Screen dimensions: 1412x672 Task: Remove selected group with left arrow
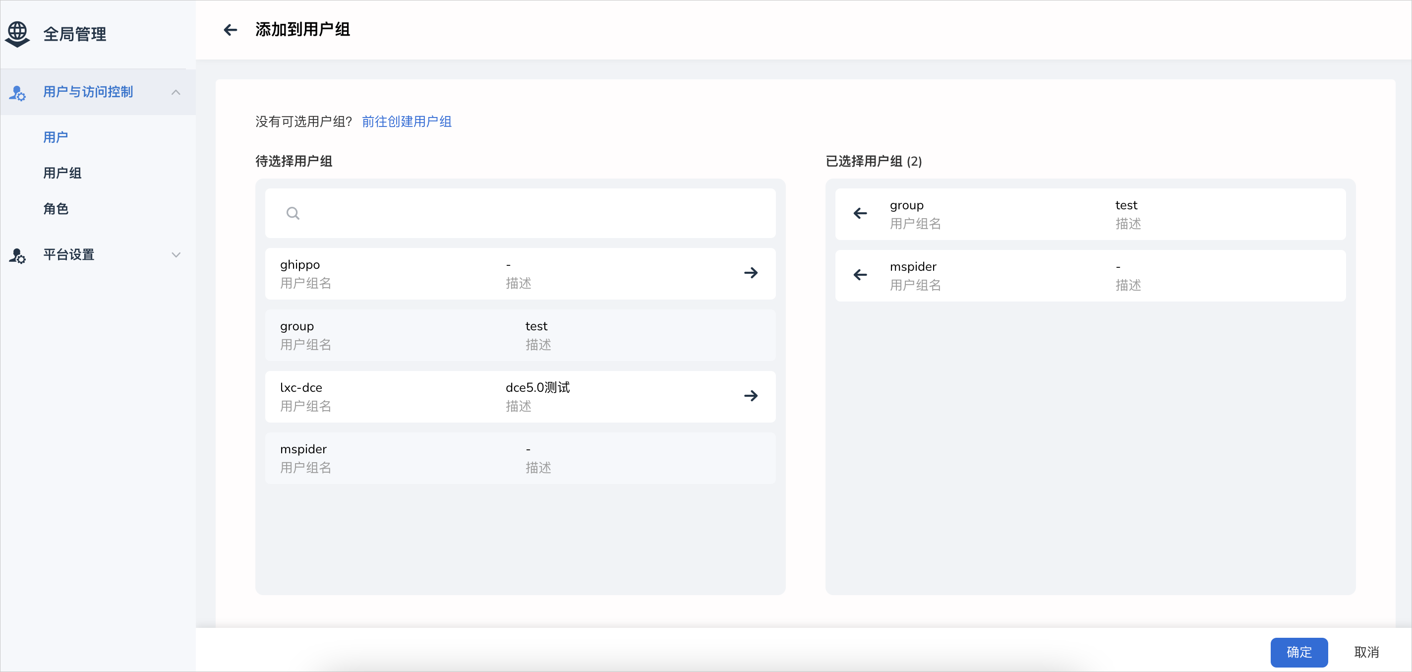coord(860,213)
